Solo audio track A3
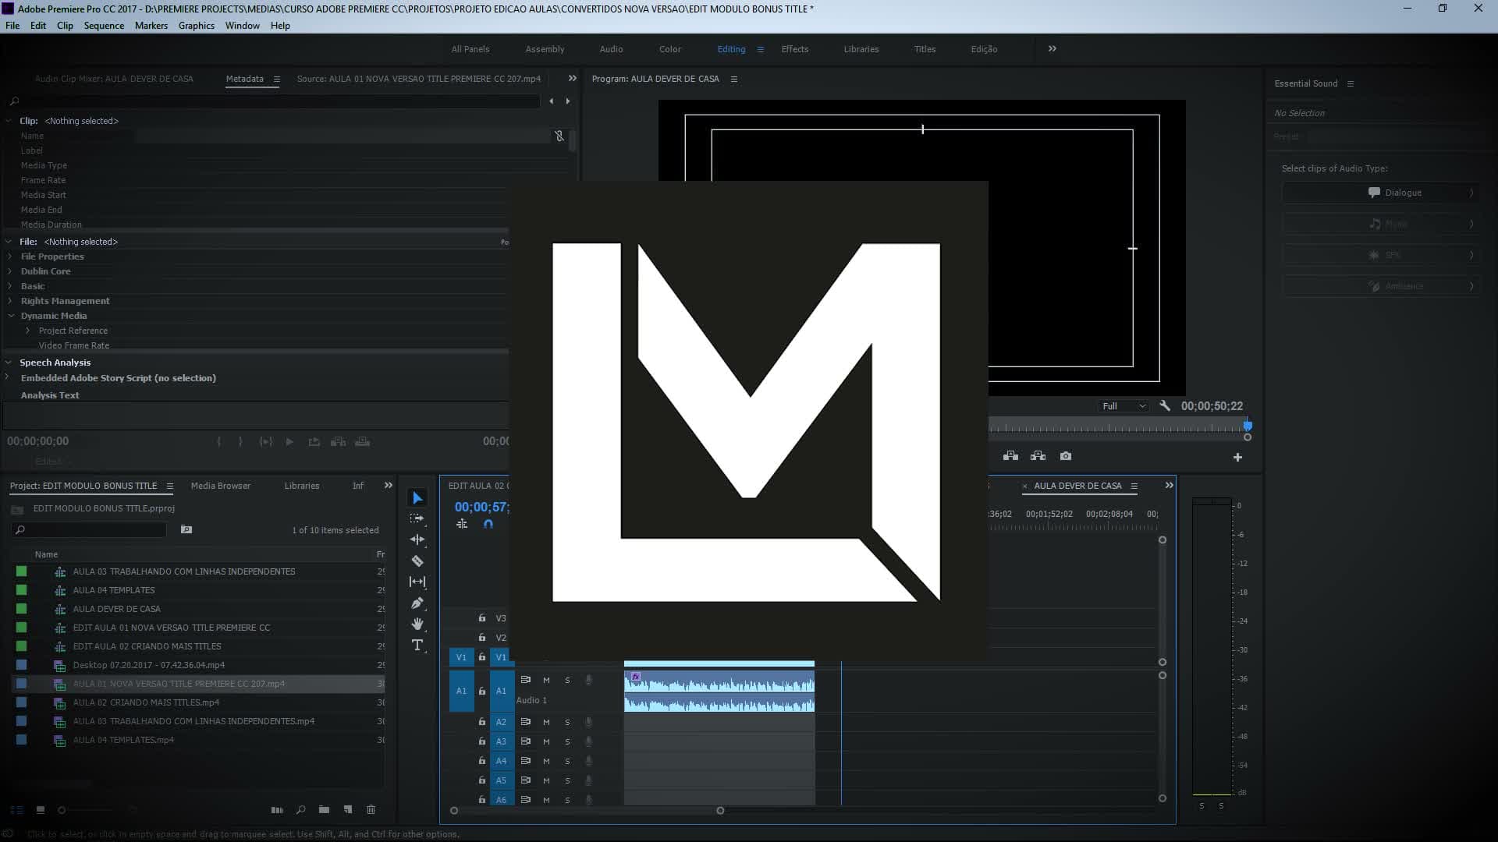This screenshot has height=842, width=1498. coord(567,741)
